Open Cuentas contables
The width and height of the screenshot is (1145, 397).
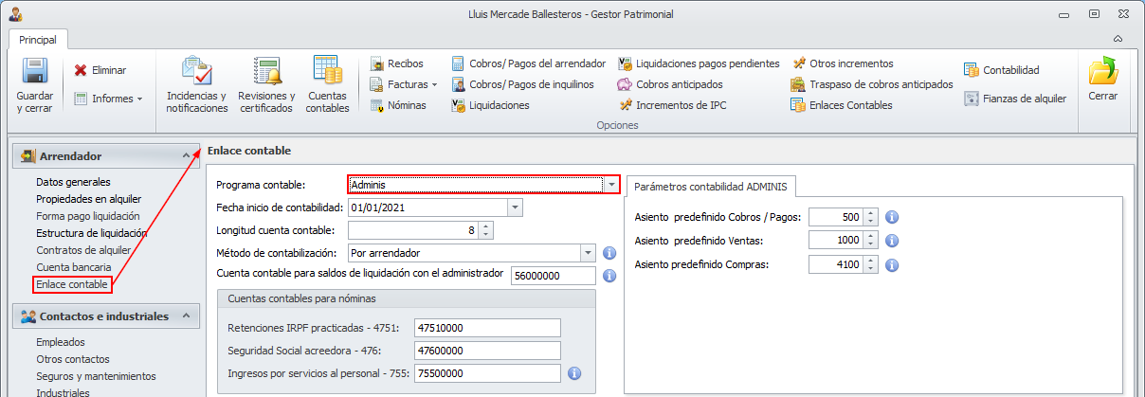(328, 86)
